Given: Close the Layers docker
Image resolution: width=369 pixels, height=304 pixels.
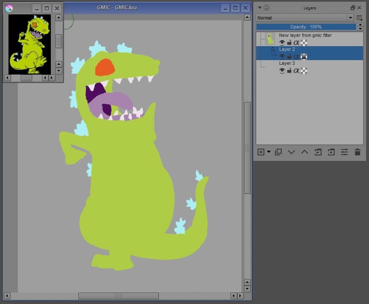Looking at the screenshot, I should point(359,8).
